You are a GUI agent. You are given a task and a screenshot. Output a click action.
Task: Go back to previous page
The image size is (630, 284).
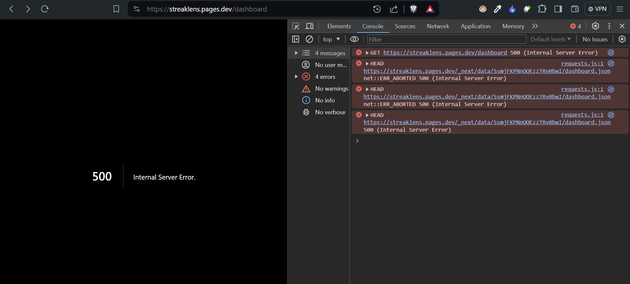[x=11, y=9]
